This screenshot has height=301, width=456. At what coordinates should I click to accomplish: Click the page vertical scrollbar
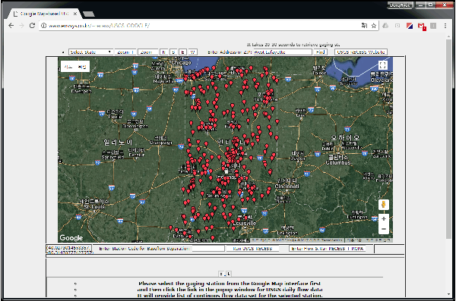tap(448, 140)
